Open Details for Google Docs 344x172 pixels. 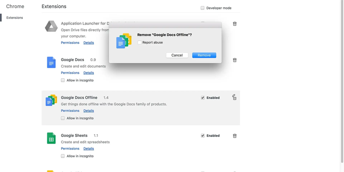coord(89,73)
